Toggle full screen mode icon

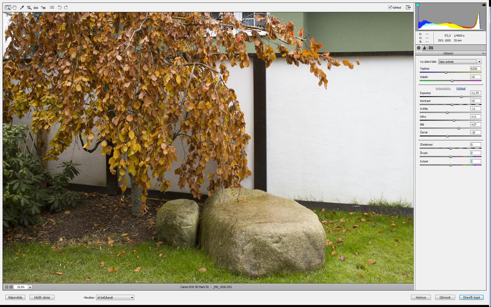point(408,7)
